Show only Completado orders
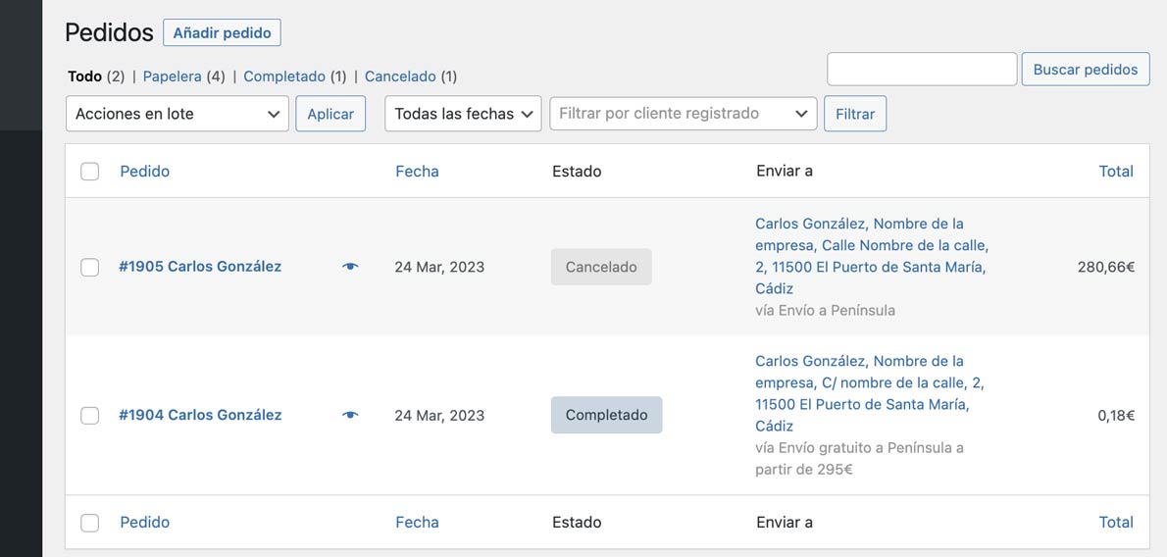1167x557 pixels. (283, 76)
